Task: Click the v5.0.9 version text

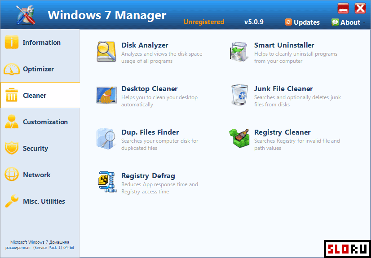Action: pos(254,22)
